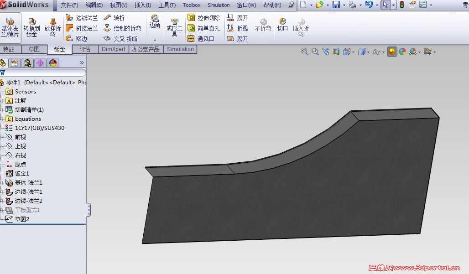The image size is (469, 274).
Task: Select the 切口 rip tool
Action: pos(282,25)
